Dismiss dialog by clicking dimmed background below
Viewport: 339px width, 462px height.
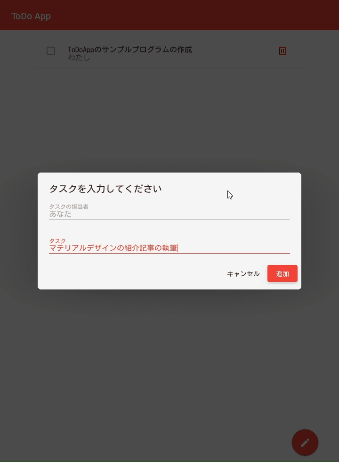click(169, 368)
